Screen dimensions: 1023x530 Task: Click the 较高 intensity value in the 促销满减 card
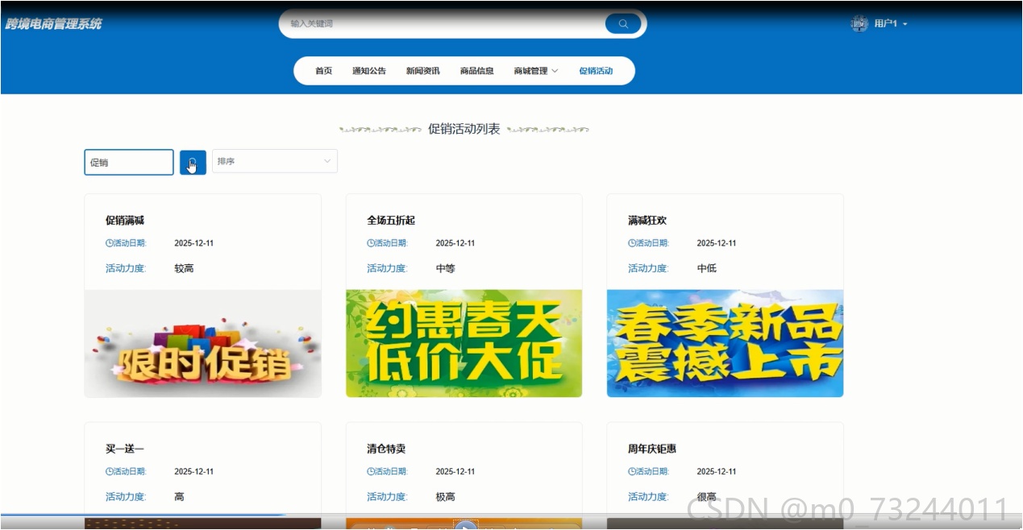point(184,268)
